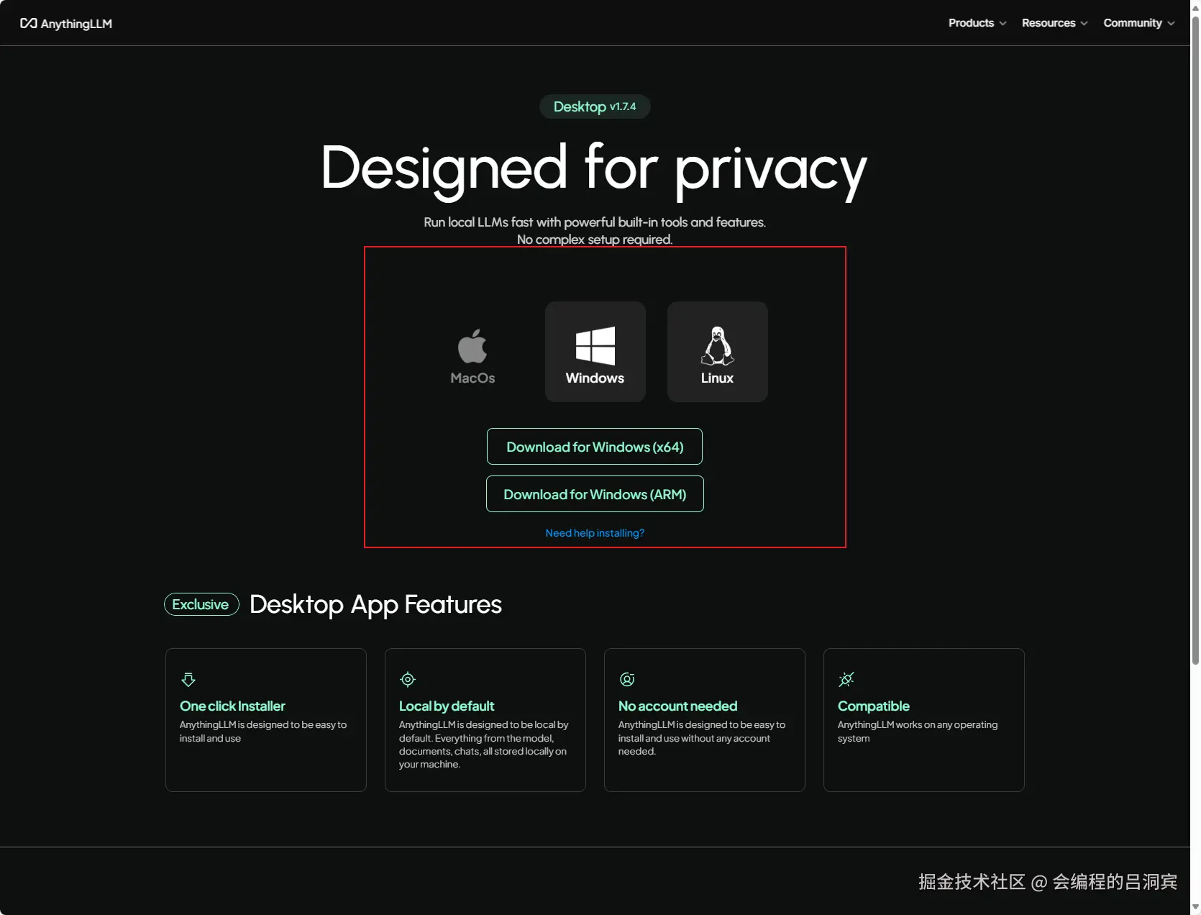Click the Local by default title
Screen dimensions: 1201x915
(x=447, y=706)
